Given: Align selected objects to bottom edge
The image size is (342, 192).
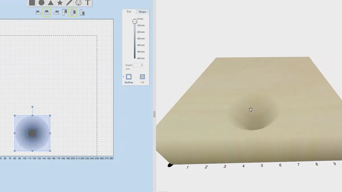Looking at the screenshot, I should (x=82, y=12).
